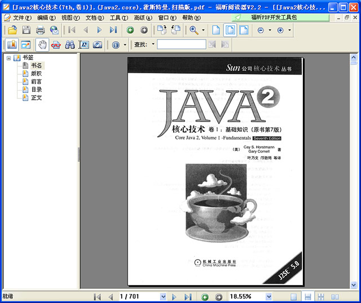Image resolution: width=361 pixels, height=303 pixels.
Task: Open dropdown next to info button
Action: click(125, 44)
